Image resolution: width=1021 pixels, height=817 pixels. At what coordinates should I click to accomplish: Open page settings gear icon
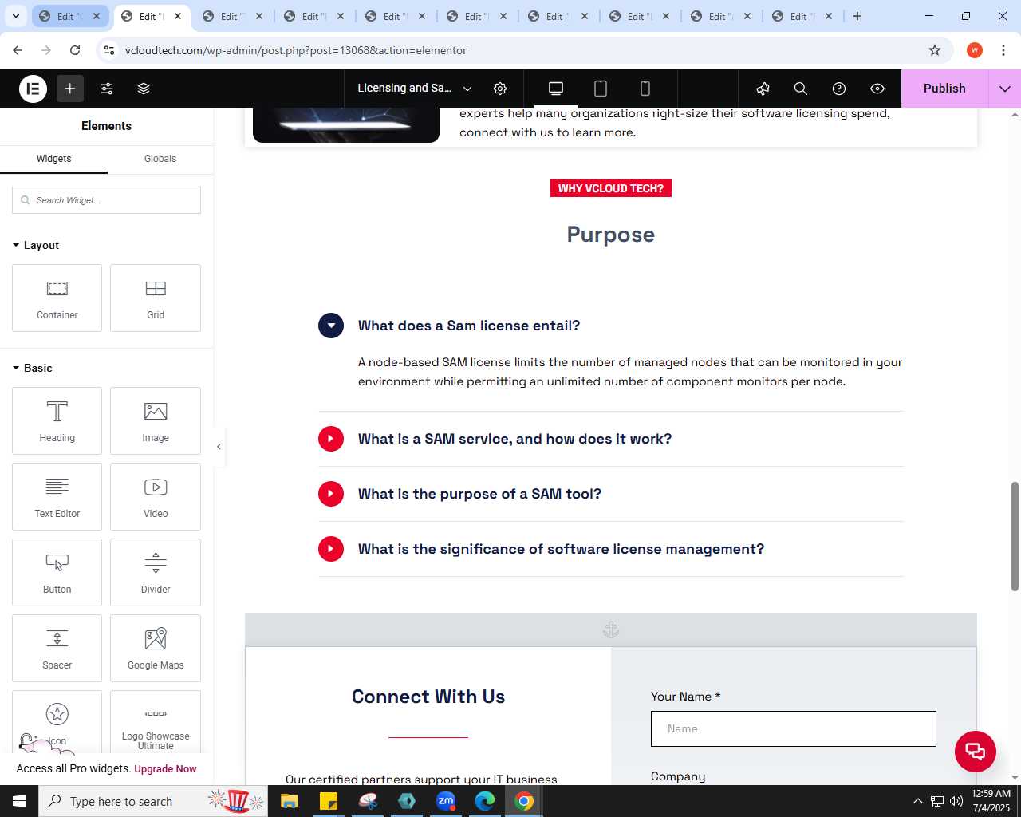tap(500, 89)
